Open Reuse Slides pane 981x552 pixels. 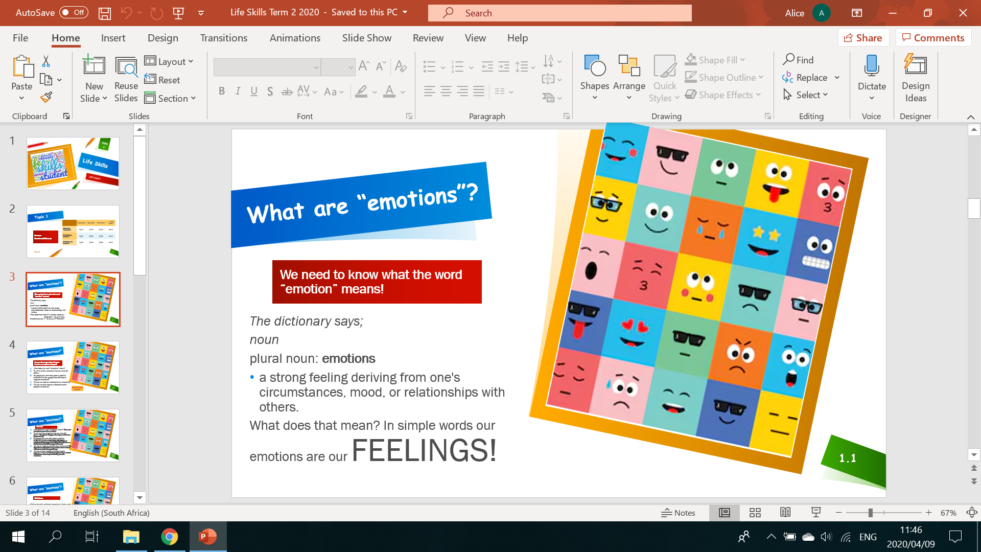click(x=126, y=79)
